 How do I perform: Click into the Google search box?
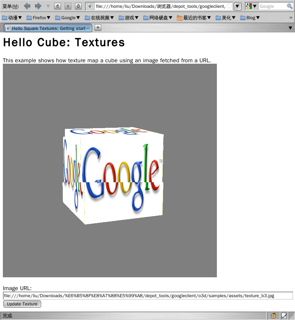coord(272,6)
